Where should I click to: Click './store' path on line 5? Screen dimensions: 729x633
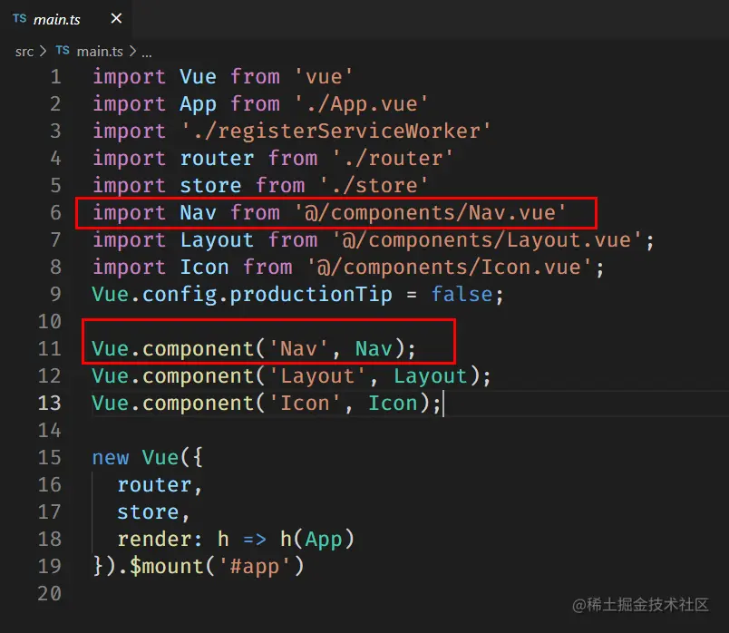coord(374,185)
